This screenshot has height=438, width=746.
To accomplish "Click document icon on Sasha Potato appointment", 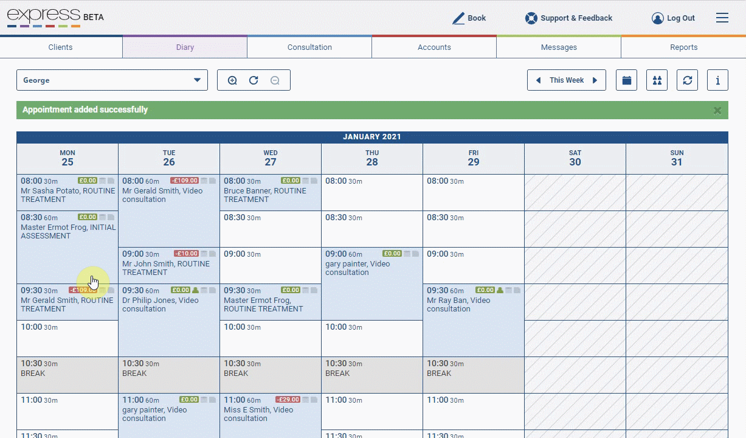I will pyautogui.click(x=111, y=181).
